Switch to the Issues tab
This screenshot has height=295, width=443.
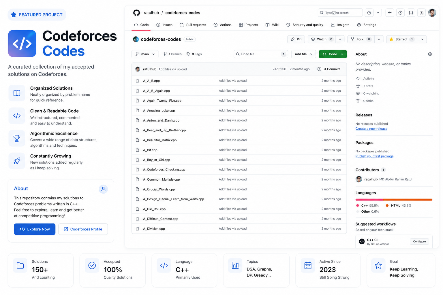click(164, 25)
